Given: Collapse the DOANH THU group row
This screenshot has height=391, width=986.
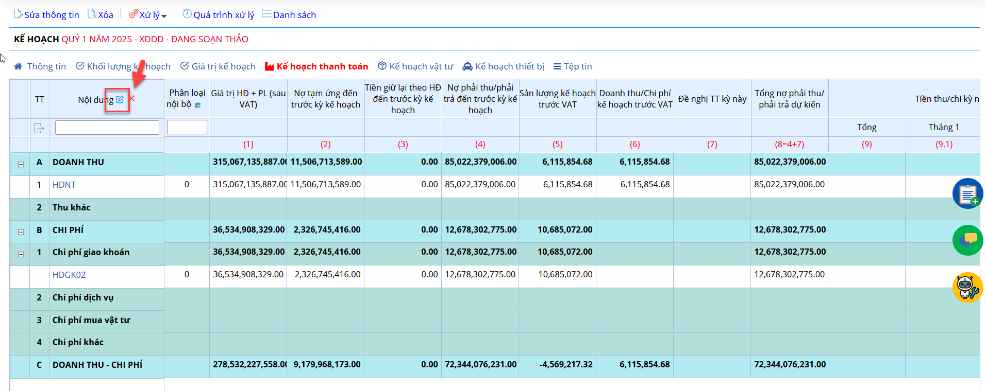Looking at the screenshot, I should point(21,164).
